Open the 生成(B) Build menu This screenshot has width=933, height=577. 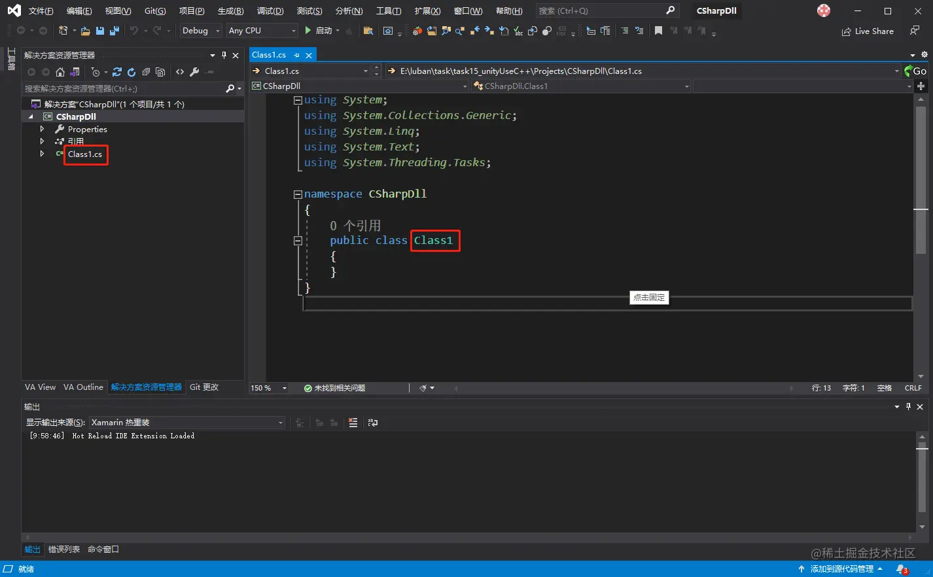[x=230, y=11]
